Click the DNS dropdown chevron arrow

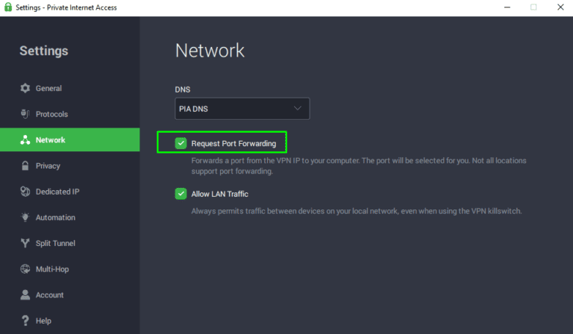tap(298, 108)
